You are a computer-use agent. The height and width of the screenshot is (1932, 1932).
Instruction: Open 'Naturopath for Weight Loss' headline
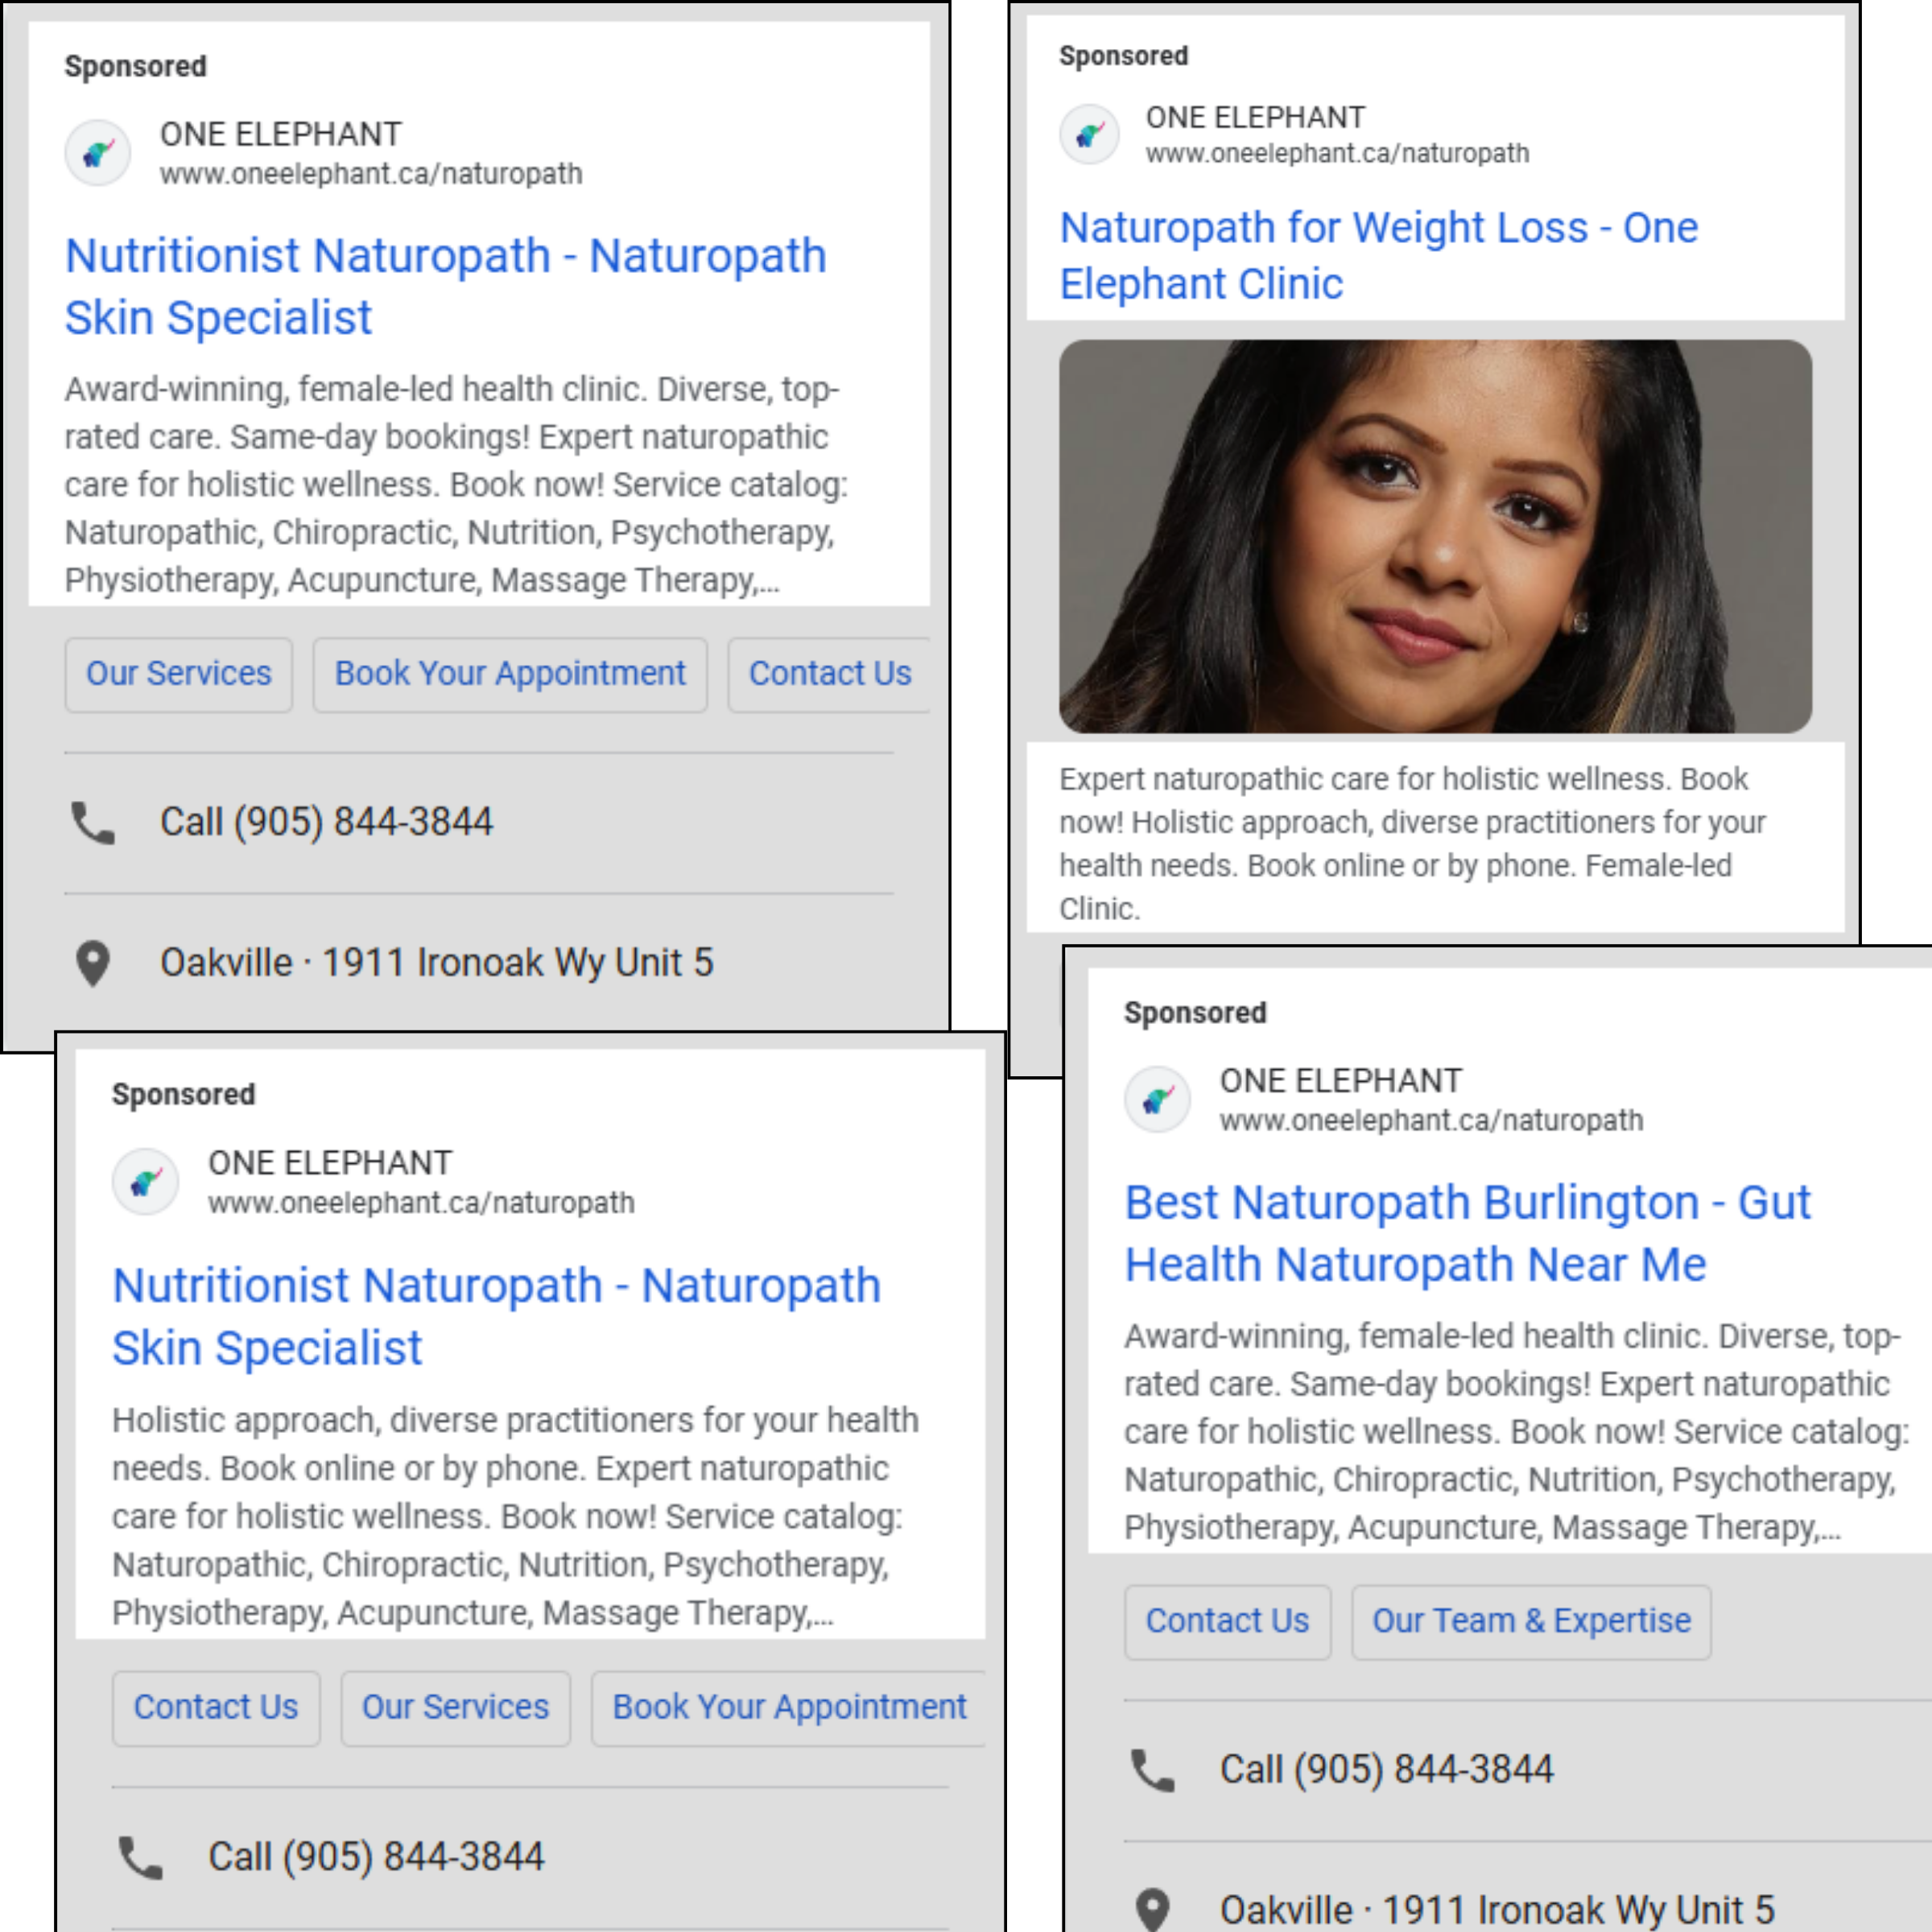(x=1378, y=256)
